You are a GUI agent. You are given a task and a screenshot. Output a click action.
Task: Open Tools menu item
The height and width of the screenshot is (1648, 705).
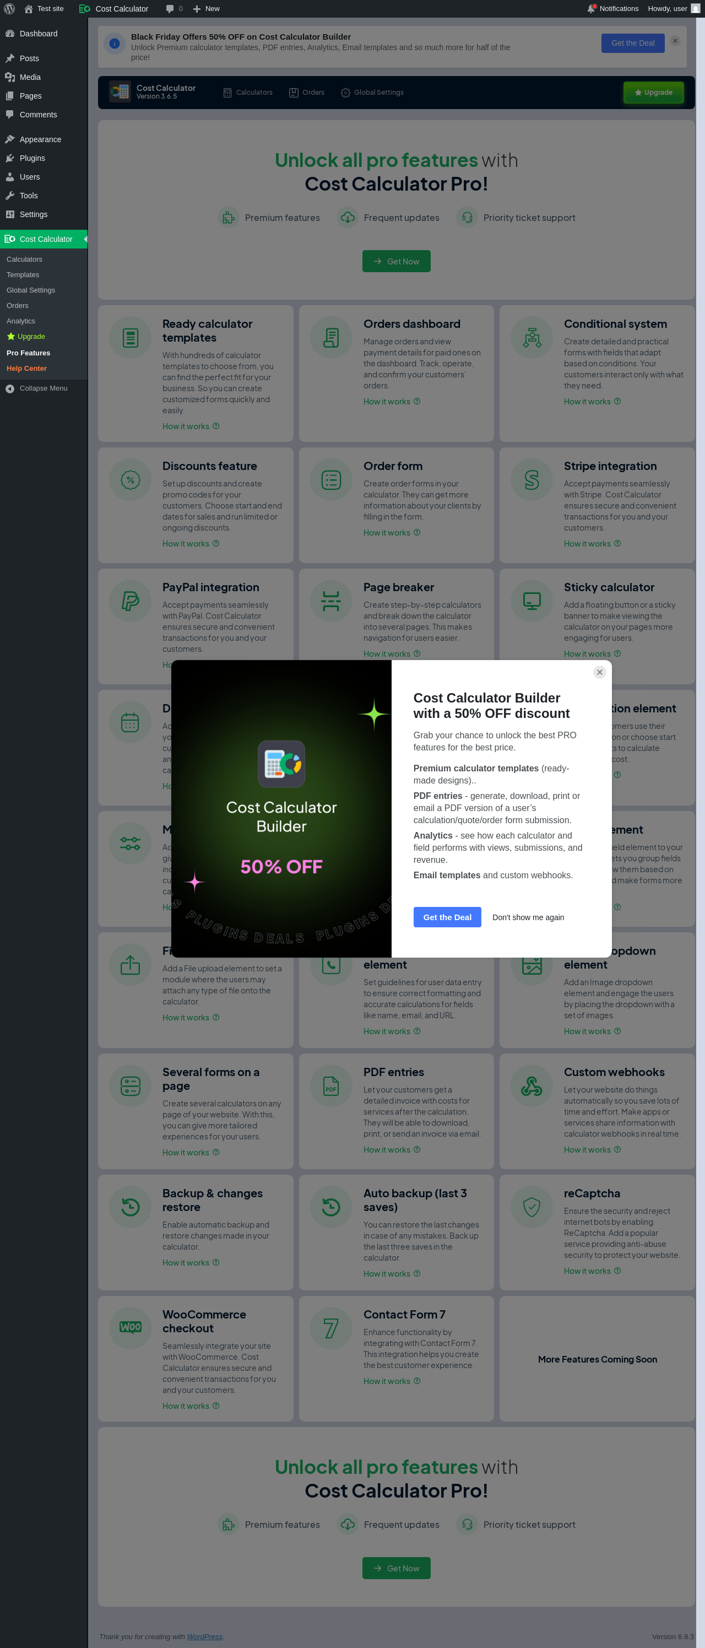[44, 196]
